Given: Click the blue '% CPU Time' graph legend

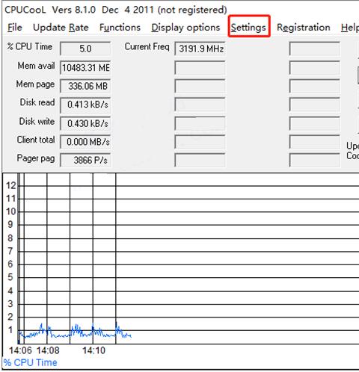Looking at the screenshot, I should tap(30, 362).
